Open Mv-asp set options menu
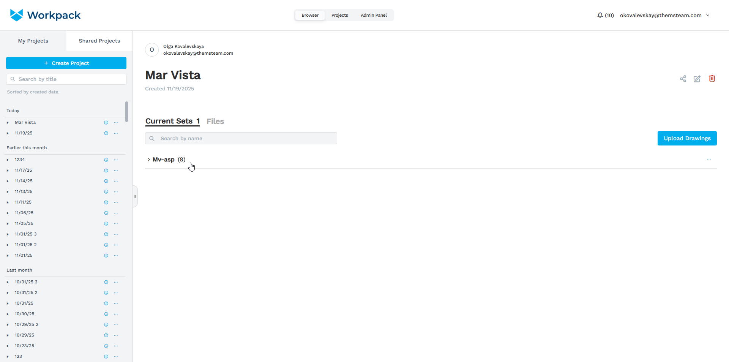The width and height of the screenshot is (729, 362). click(708, 160)
